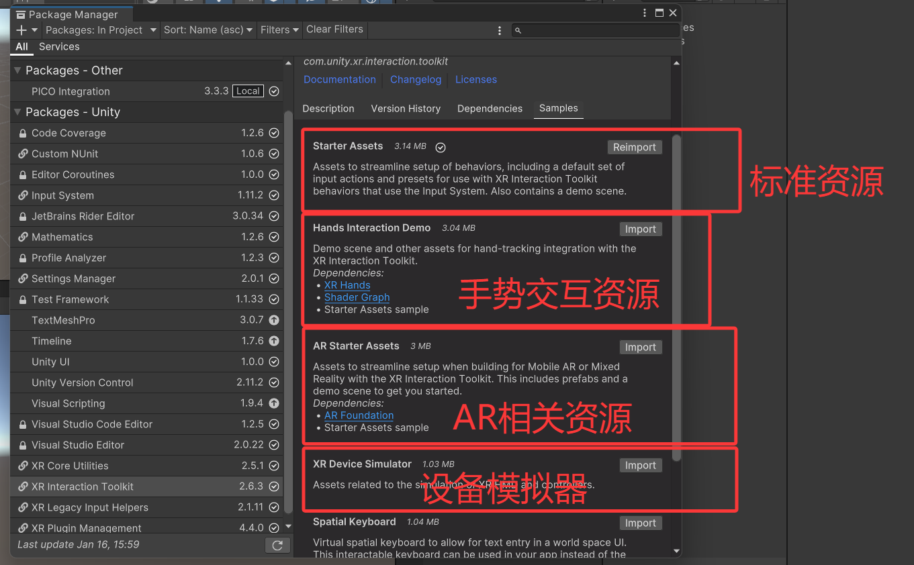Click the Clear Filters button
The height and width of the screenshot is (565, 914).
coord(334,30)
